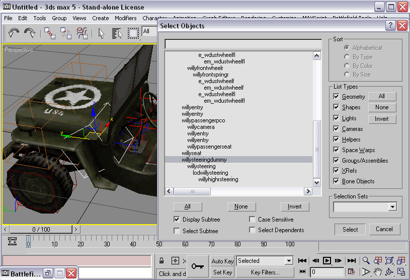Click object list scroll right arrow
Image resolution: width=410 pixels, height=280 pixels.
[x=308, y=191]
